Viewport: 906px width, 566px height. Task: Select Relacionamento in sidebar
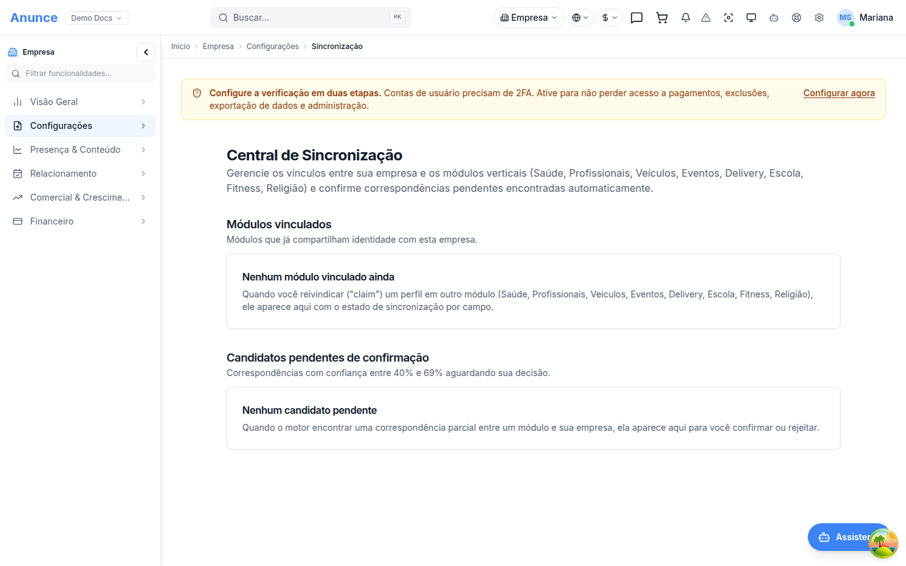pos(80,174)
